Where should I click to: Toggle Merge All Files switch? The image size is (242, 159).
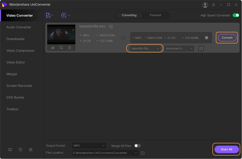point(137,146)
